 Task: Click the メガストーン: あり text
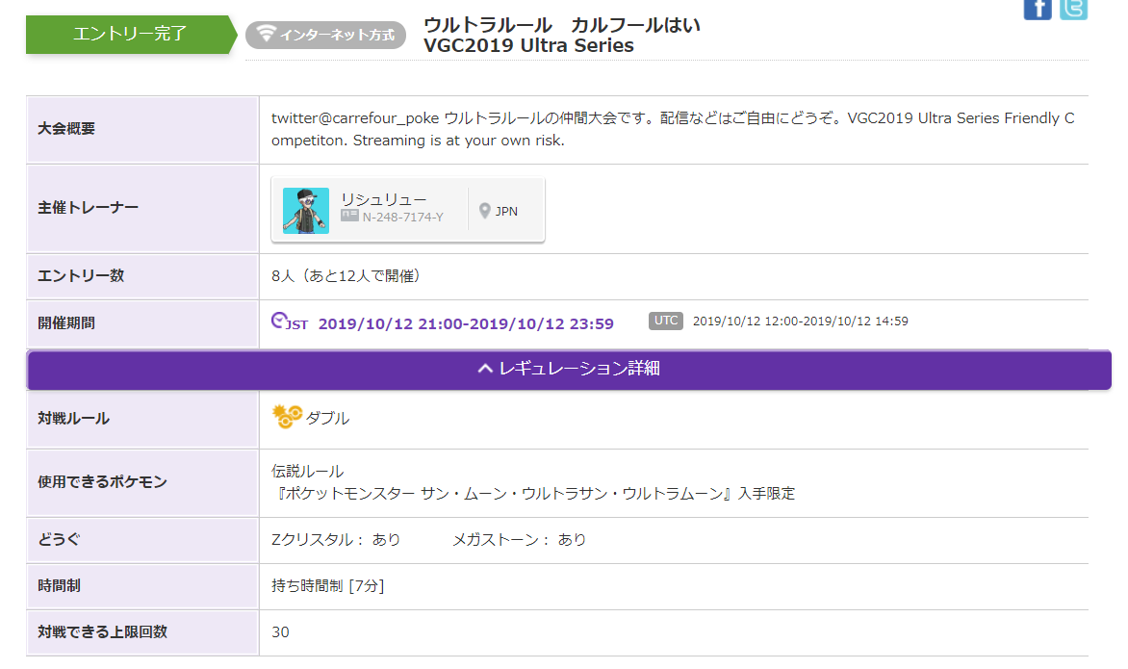coord(520,539)
